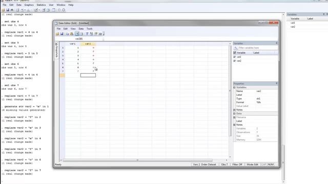Pin the Data Editor Variables panel
Image resolution: width=328 pixels, height=184 pixels.
coord(277,43)
